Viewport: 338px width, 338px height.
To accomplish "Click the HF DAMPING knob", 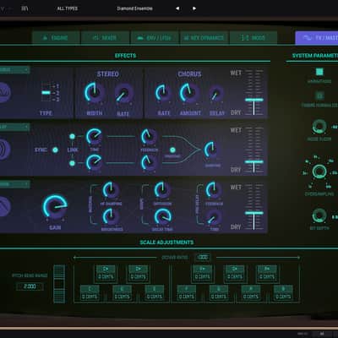I will (x=111, y=189).
